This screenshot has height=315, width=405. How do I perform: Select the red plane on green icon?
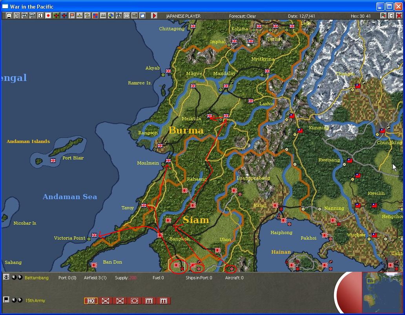56,16
